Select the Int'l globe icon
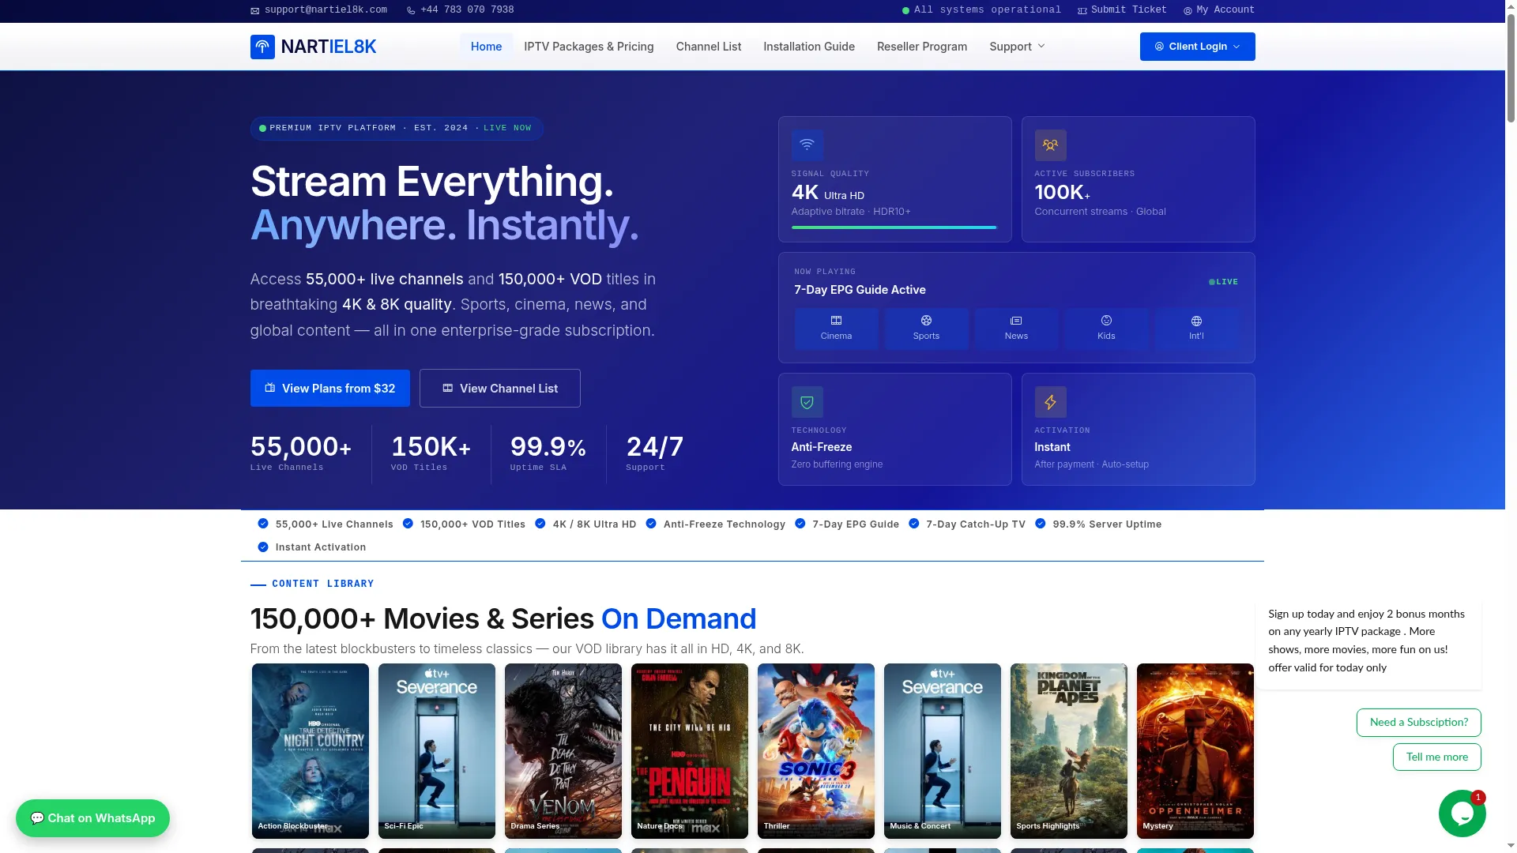 click(x=1196, y=321)
